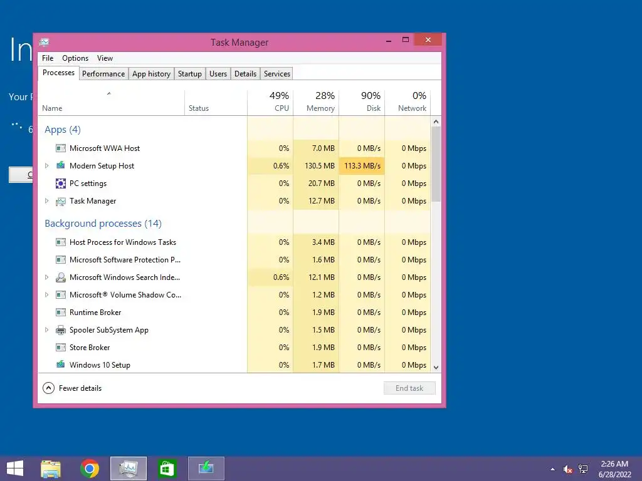Select the Store Broker row name
This screenshot has width=642, height=481.
coord(90,347)
